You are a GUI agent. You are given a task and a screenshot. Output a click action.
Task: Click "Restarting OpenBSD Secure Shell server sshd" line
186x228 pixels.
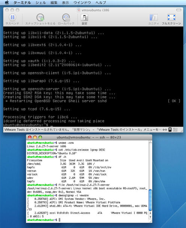point(56,101)
